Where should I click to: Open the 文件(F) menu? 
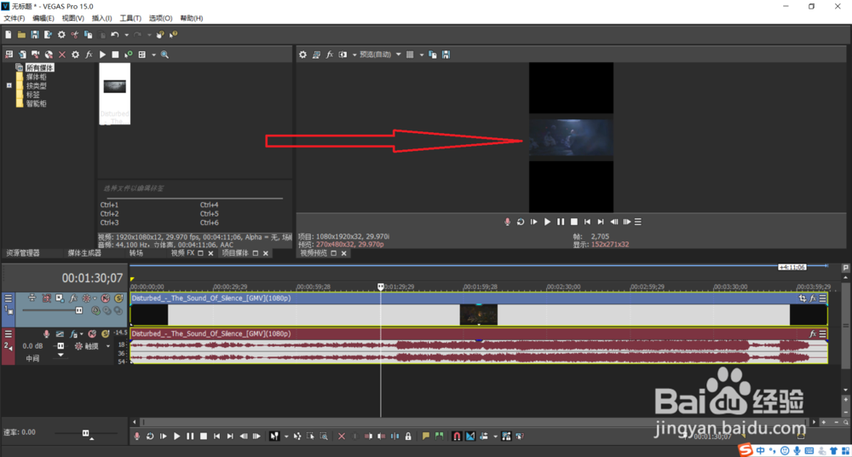(x=14, y=18)
